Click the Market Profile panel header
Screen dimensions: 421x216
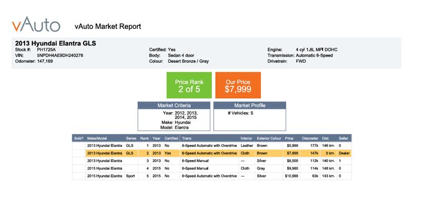[249, 105]
